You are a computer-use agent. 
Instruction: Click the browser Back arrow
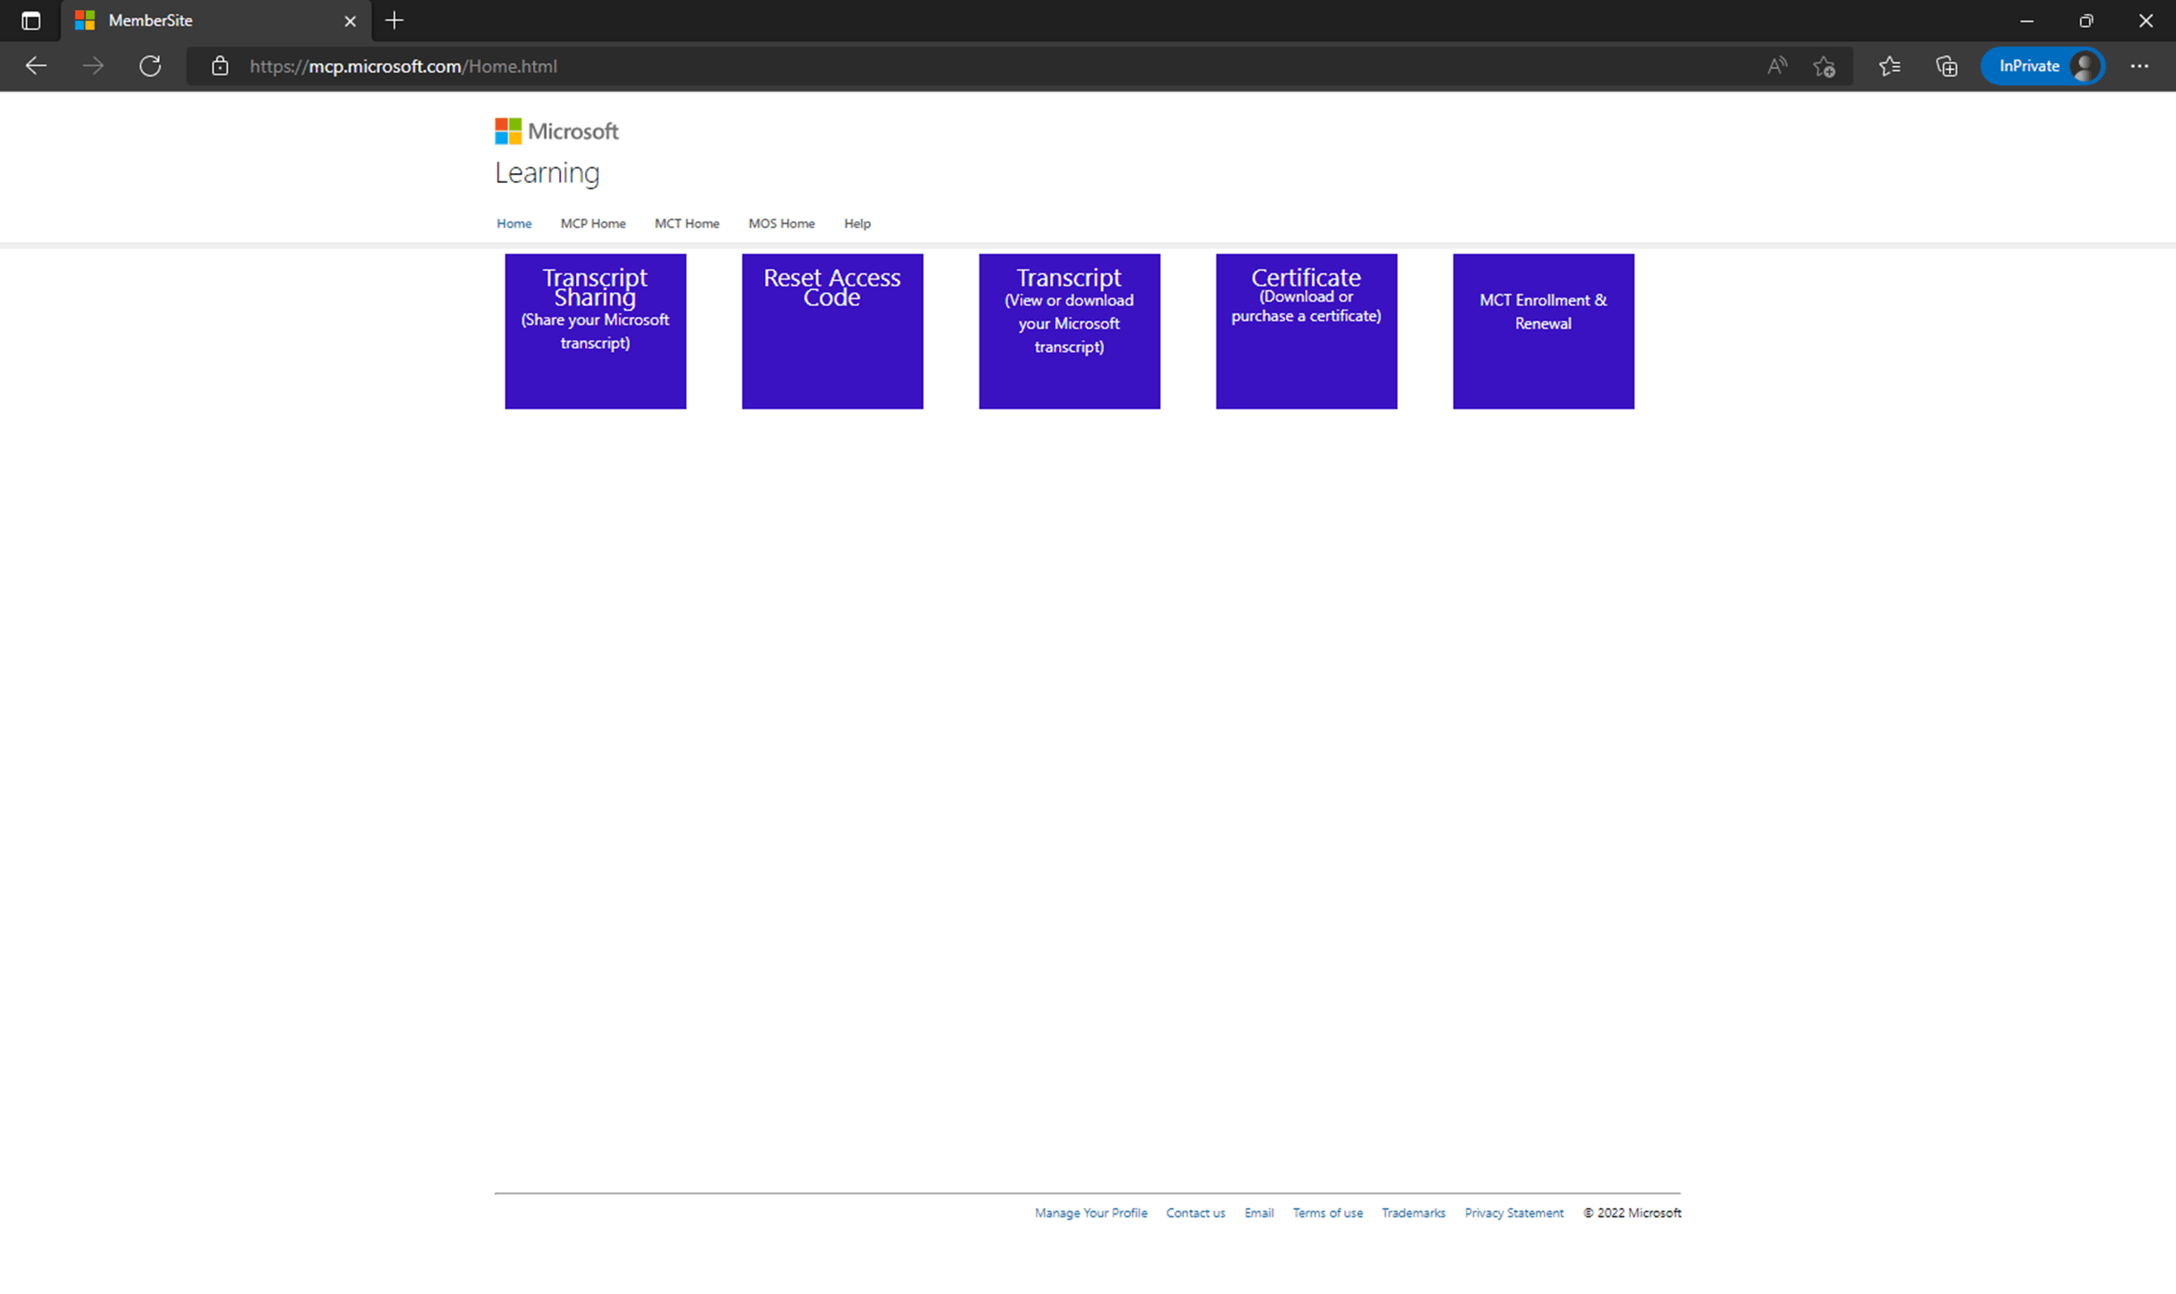tap(36, 66)
